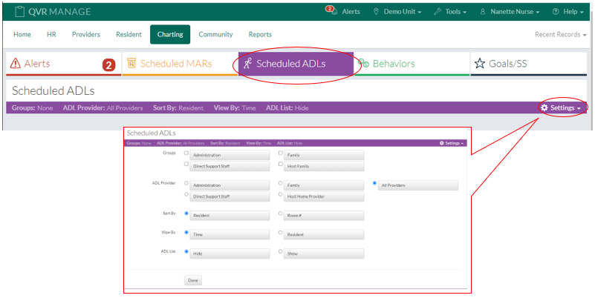This screenshot has width=595, height=298.
Task: Open the Charting menu item
Action: pos(170,35)
